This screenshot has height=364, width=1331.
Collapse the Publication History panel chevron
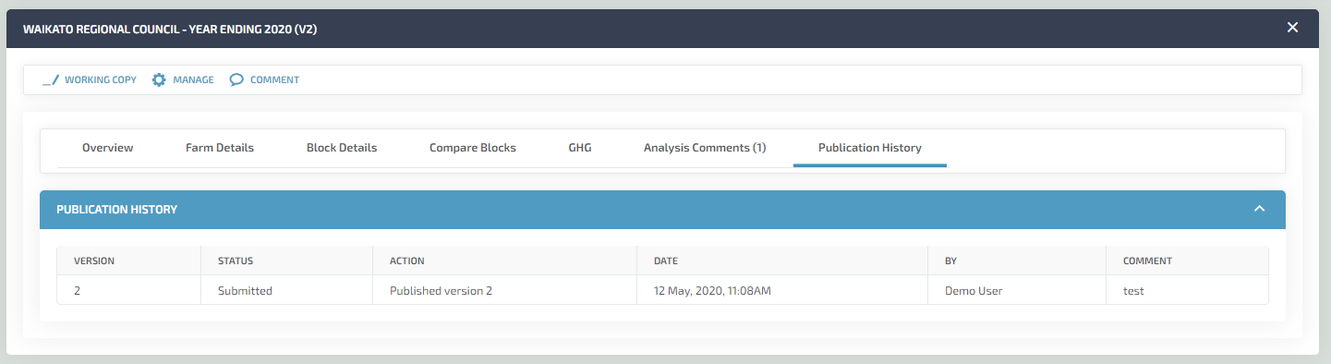point(1259,209)
